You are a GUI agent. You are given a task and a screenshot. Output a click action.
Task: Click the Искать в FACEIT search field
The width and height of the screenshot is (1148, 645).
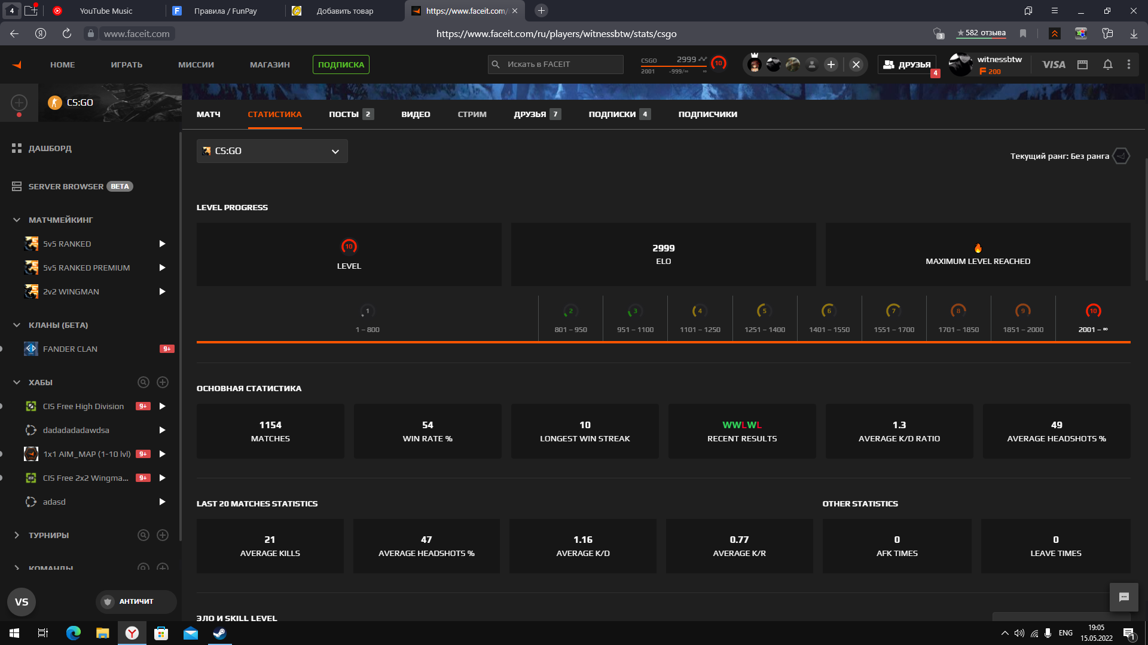click(x=555, y=64)
